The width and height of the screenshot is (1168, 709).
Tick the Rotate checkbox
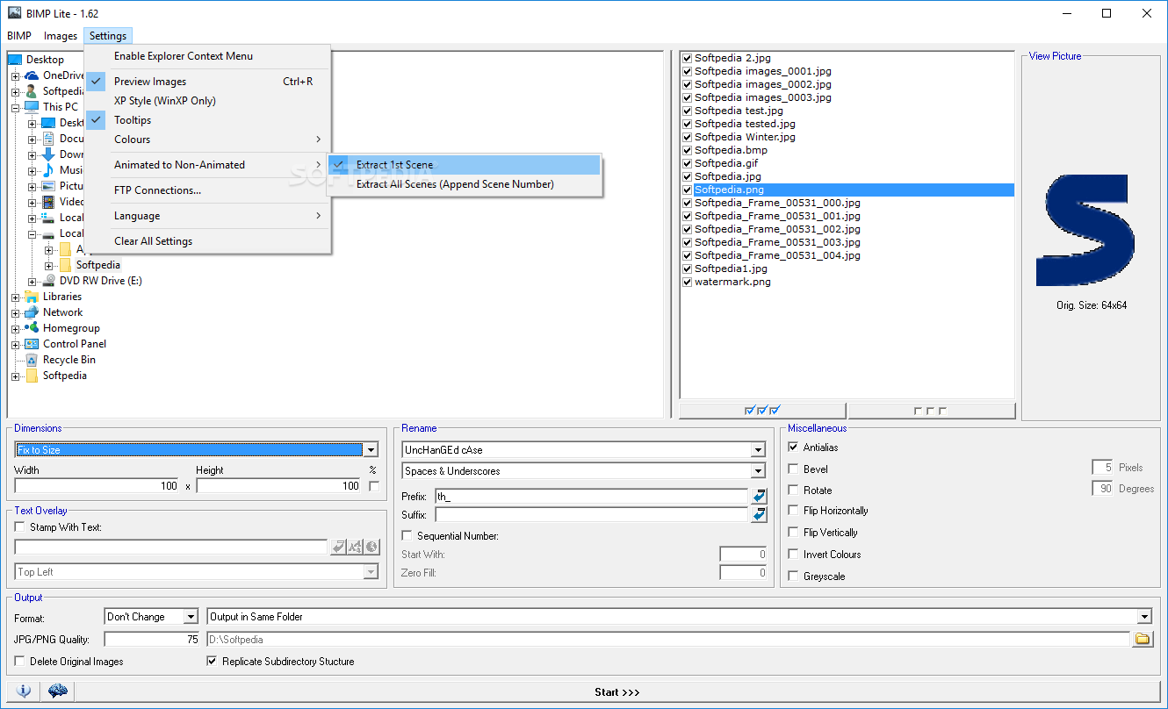tap(794, 491)
